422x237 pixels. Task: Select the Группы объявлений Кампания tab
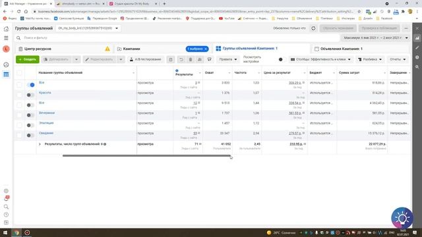point(261,49)
